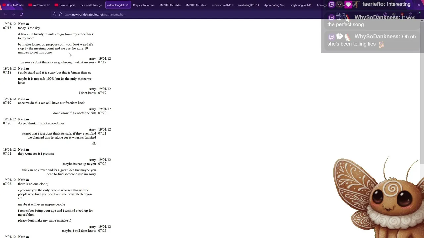Click 'today is the day' message

tap(29, 28)
